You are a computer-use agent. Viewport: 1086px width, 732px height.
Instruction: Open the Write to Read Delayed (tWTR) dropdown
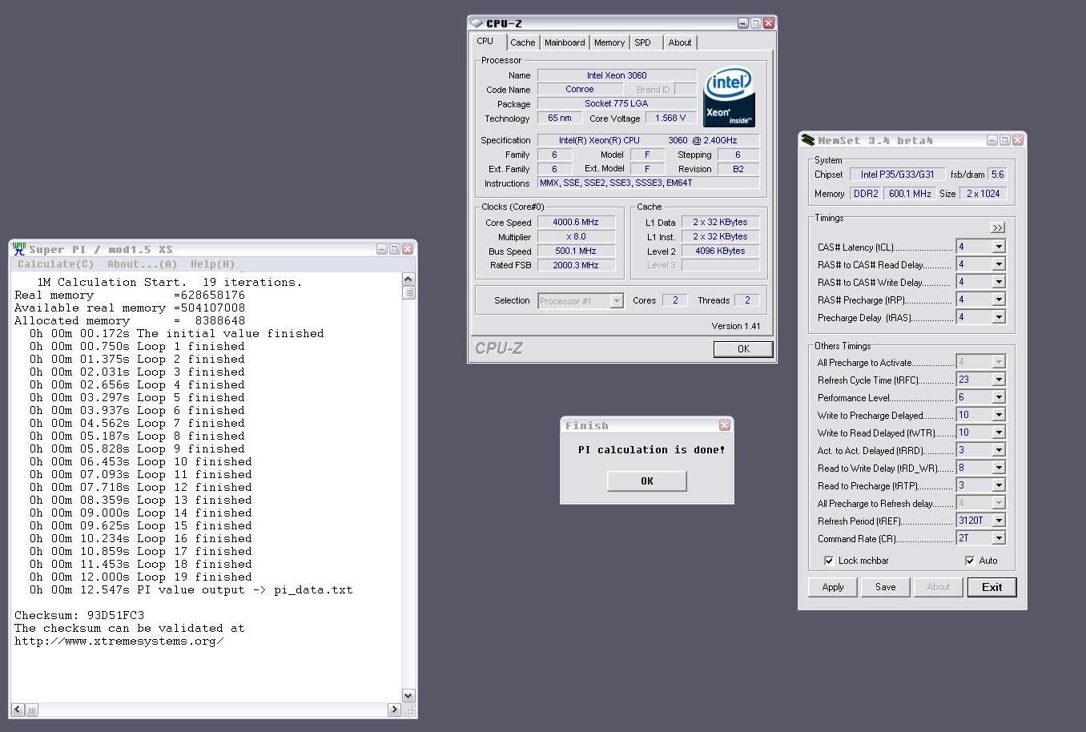pos(999,432)
